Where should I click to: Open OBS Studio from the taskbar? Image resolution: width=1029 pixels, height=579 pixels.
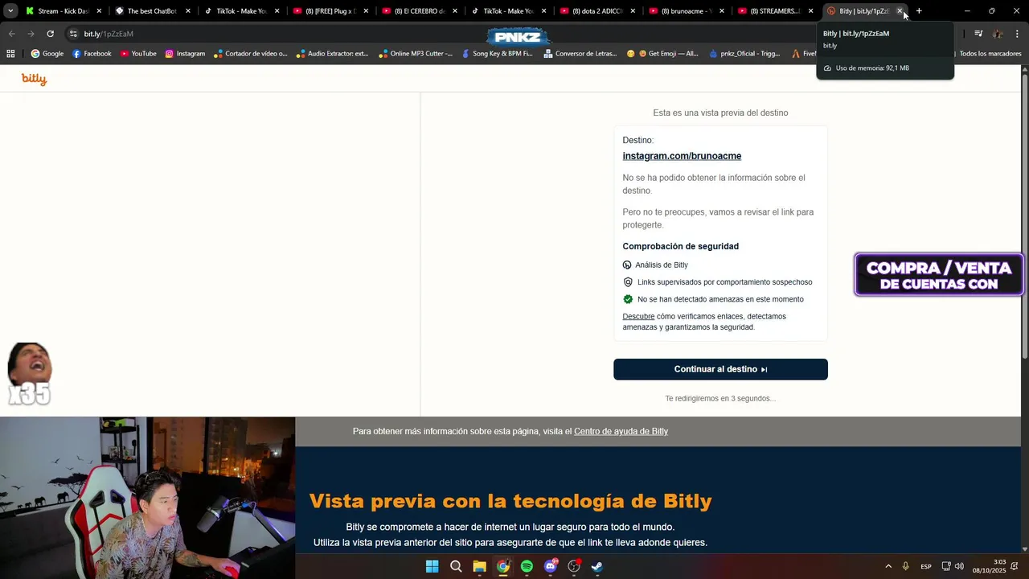[574, 566]
